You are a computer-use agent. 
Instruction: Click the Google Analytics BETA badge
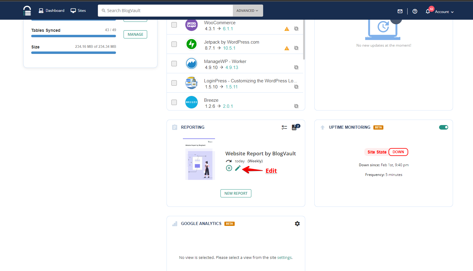(230, 224)
